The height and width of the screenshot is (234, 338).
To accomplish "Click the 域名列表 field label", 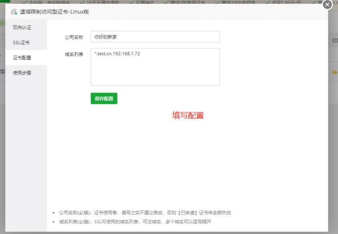I will [74, 54].
